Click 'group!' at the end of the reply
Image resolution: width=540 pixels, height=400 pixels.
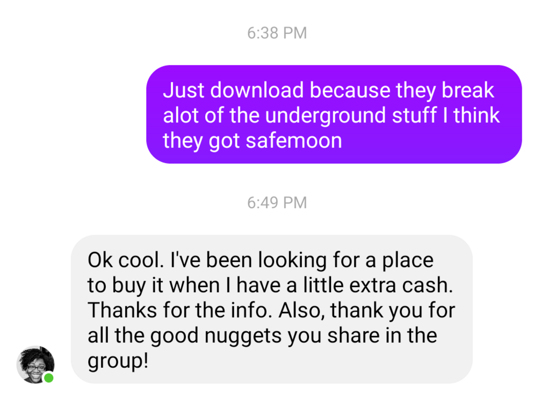(118, 361)
